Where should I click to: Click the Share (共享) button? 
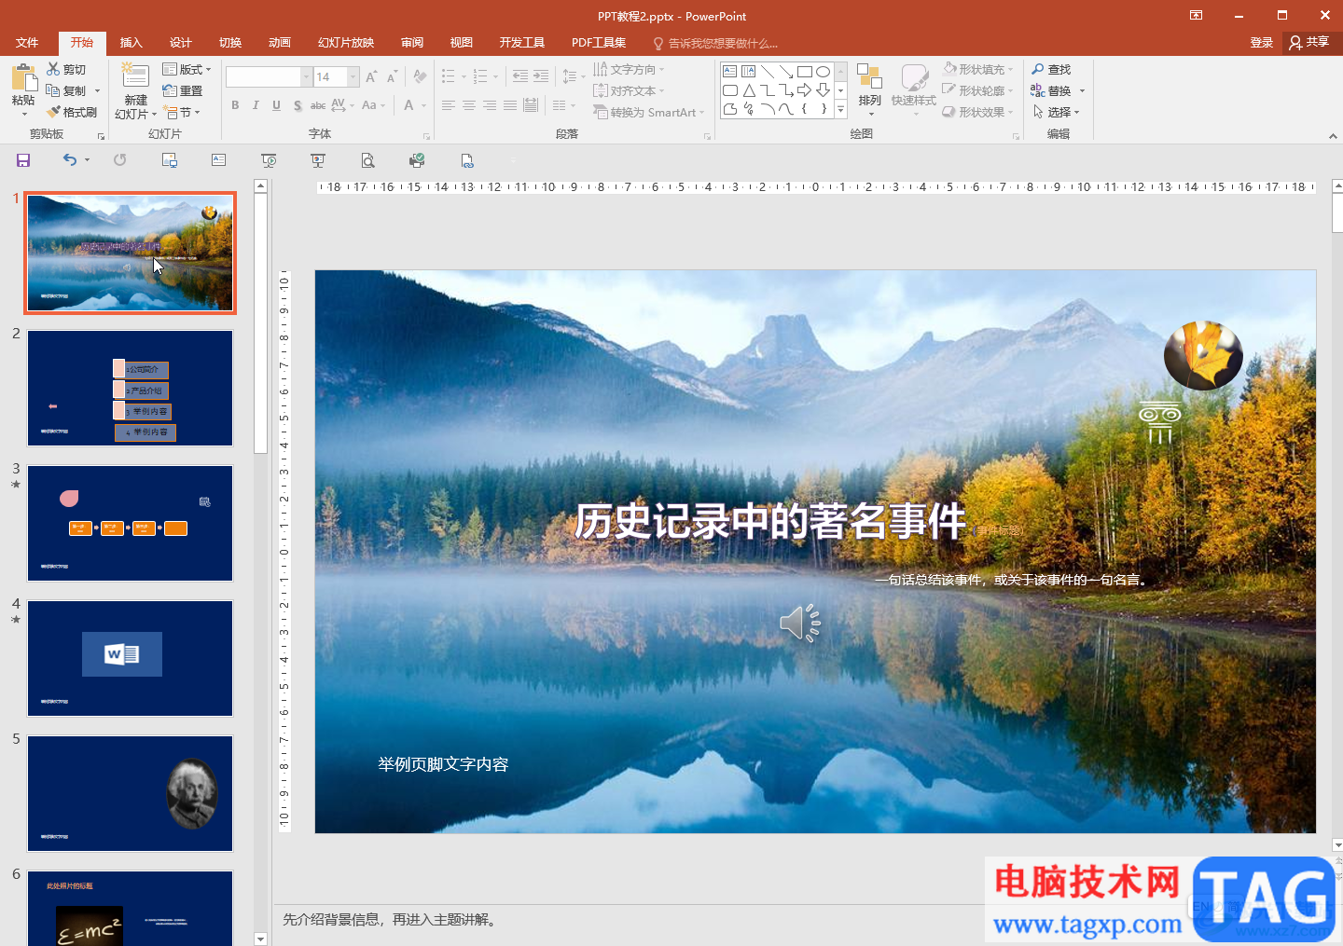[x=1310, y=42]
